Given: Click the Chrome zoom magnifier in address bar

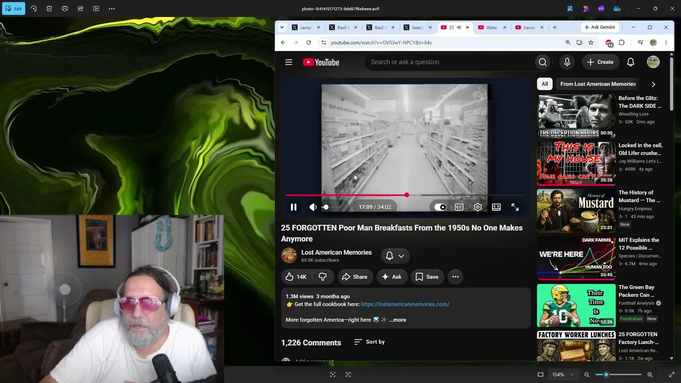Looking at the screenshot, I should (568, 43).
